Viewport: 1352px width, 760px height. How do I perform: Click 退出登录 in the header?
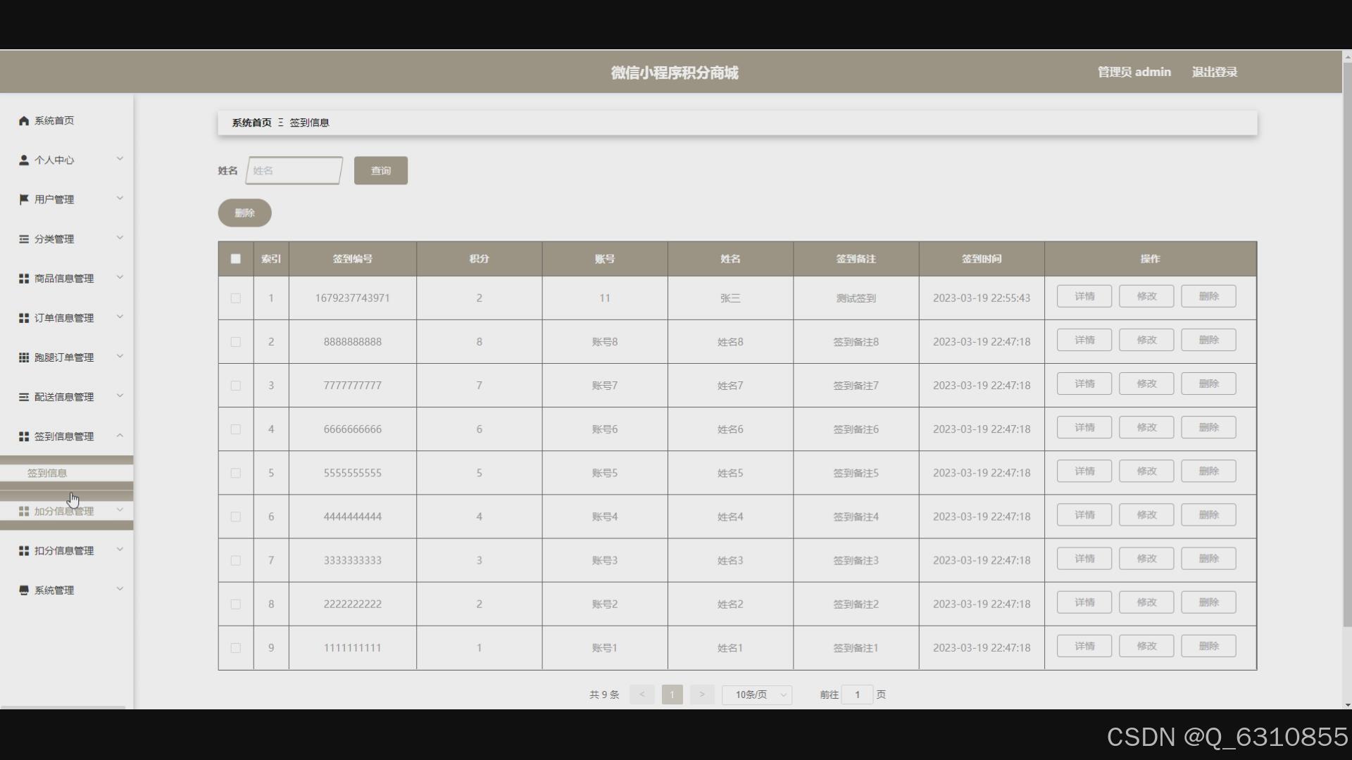click(x=1214, y=72)
